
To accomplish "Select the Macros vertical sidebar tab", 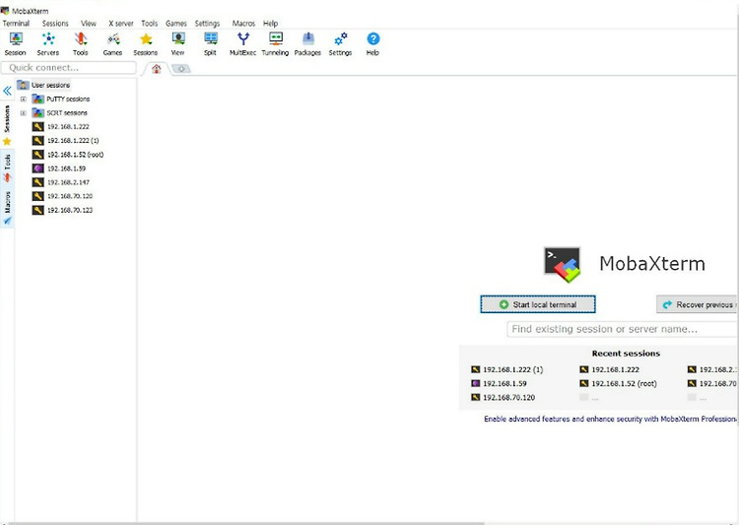I will coord(7,208).
